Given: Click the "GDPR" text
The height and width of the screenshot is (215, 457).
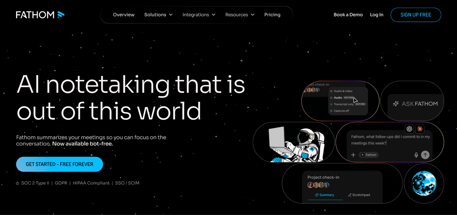Looking at the screenshot, I should point(61,183).
